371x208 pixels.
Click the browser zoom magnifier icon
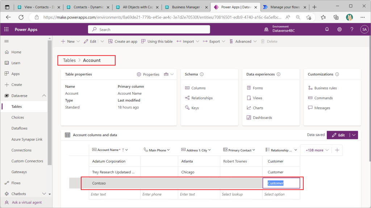(298, 17)
